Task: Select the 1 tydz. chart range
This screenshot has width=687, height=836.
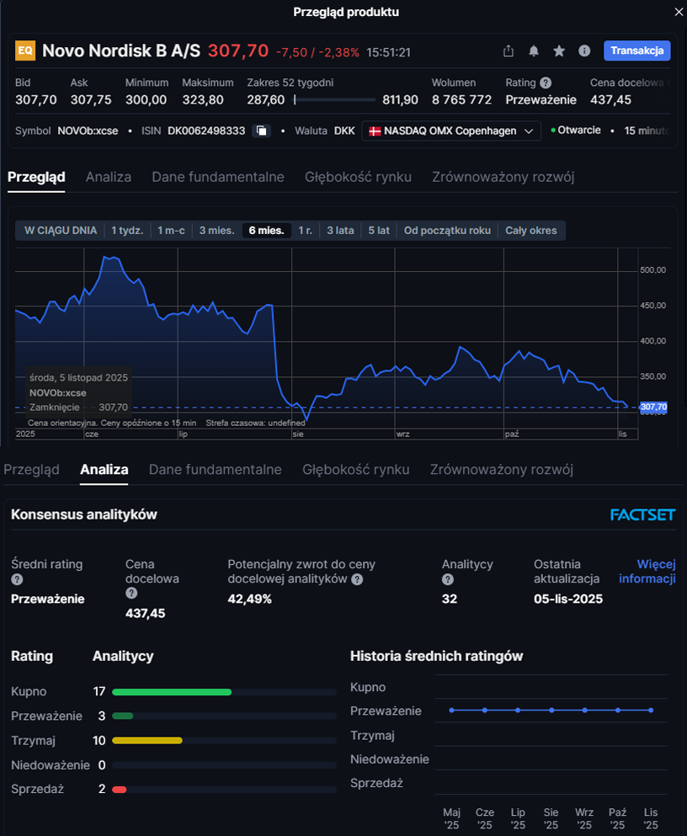Action: pyautogui.click(x=127, y=231)
